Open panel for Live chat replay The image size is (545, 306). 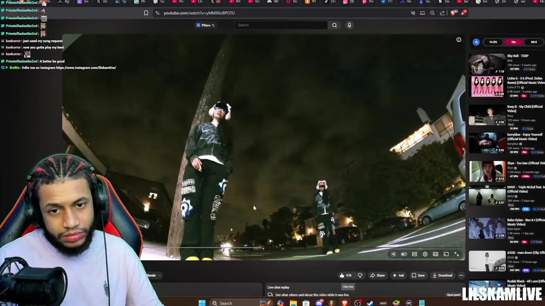tap(453, 295)
